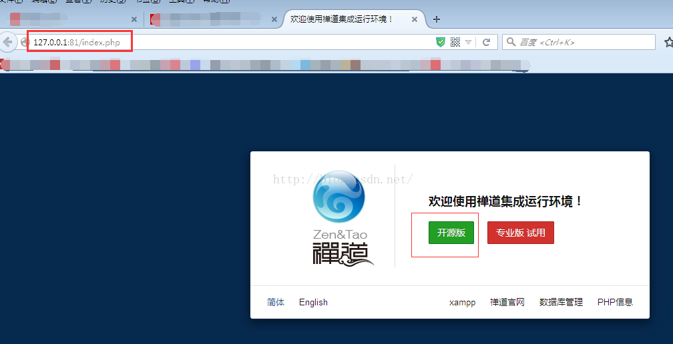Image resolution: width=673 pixels, height=344 pixels.
Task: Close the second blurred browser tab
Action: click(274, 19)
